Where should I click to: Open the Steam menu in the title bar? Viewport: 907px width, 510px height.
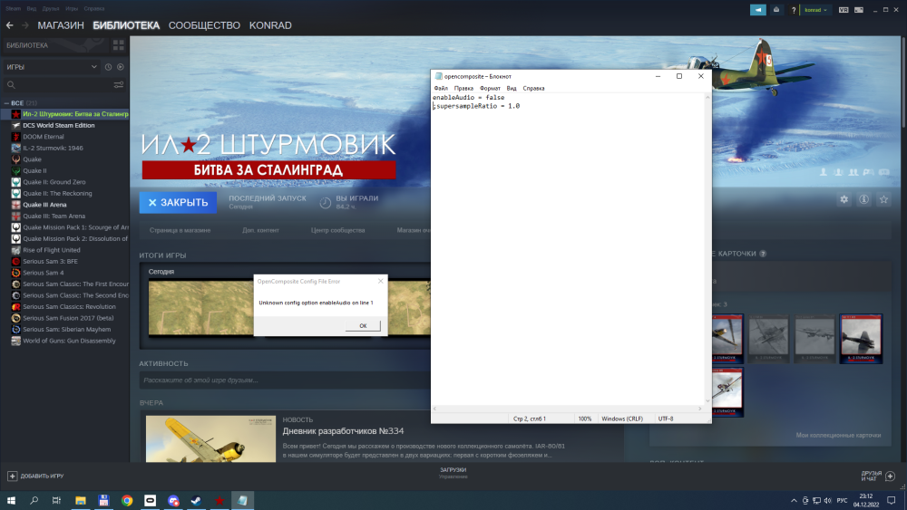point(13,9)
